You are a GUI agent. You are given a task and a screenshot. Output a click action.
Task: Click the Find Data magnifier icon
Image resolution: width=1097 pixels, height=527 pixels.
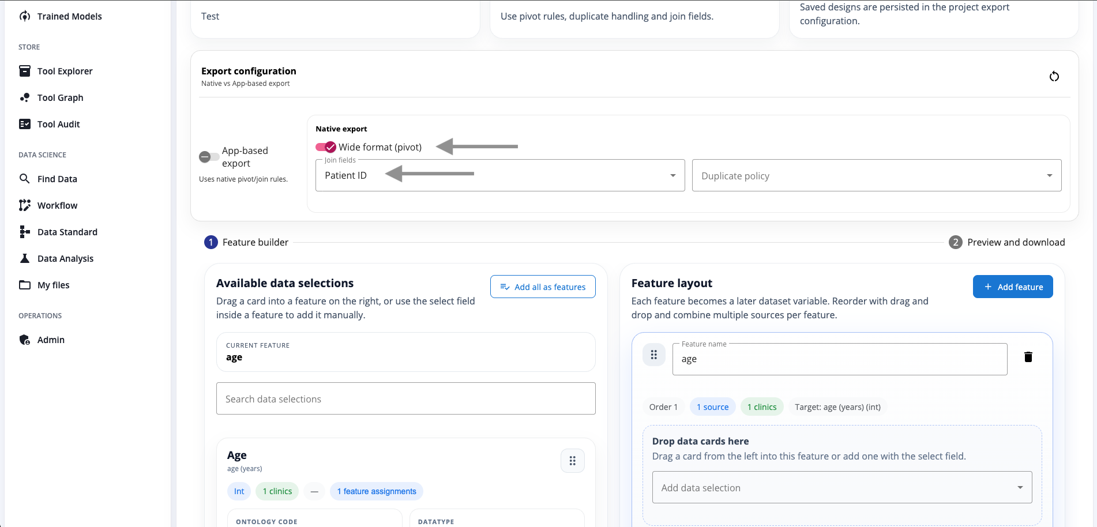(25, 179)
